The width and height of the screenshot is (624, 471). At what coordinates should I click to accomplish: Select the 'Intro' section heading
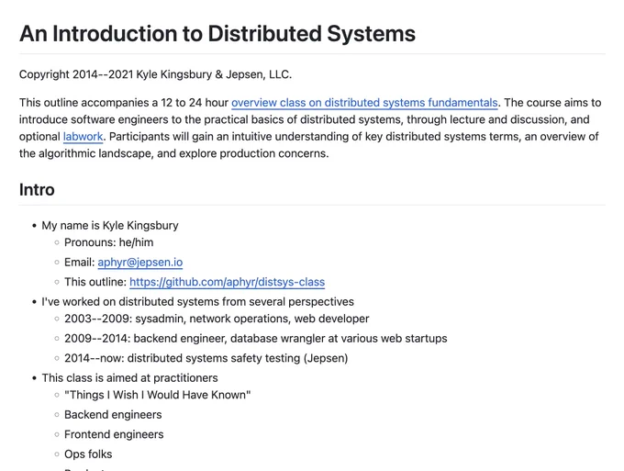point(37,189)
